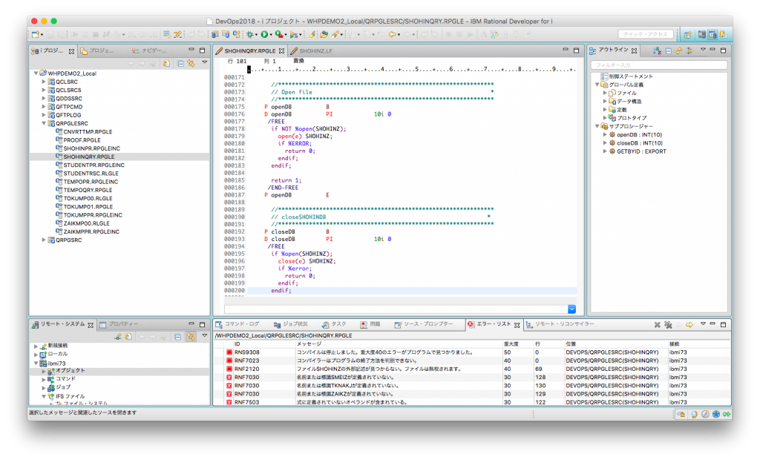The image size is (760, 460).
Task: Click Collapse All in the outline panel
Action: [668, 50]
